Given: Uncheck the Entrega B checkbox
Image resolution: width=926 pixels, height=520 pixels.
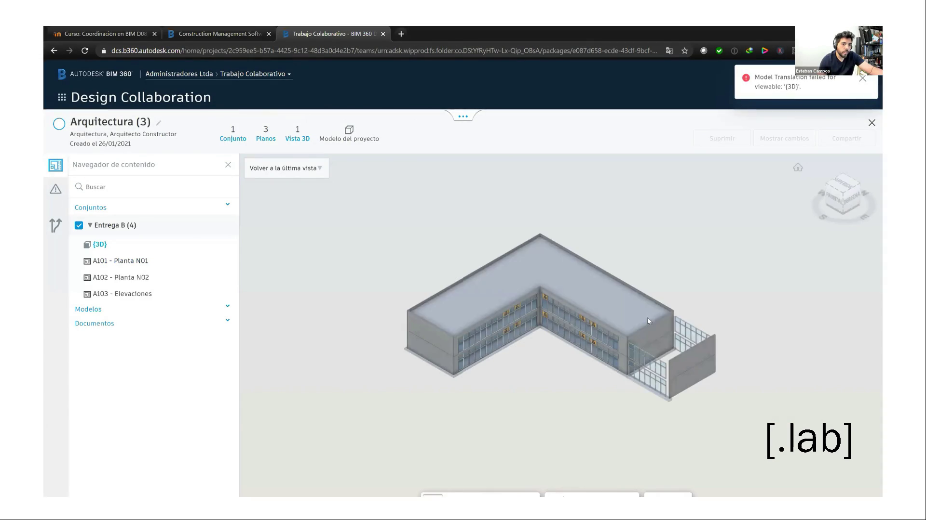Looking at the screenshot, I should click(79, 225).
